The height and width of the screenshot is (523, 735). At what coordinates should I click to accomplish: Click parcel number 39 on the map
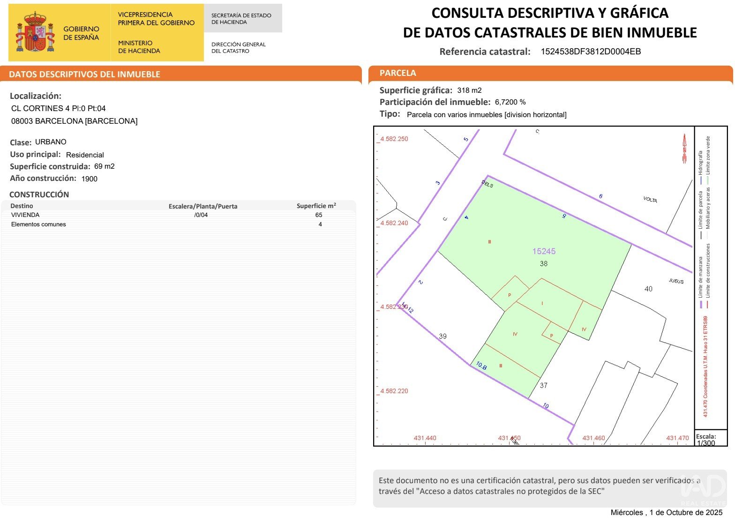442,336
